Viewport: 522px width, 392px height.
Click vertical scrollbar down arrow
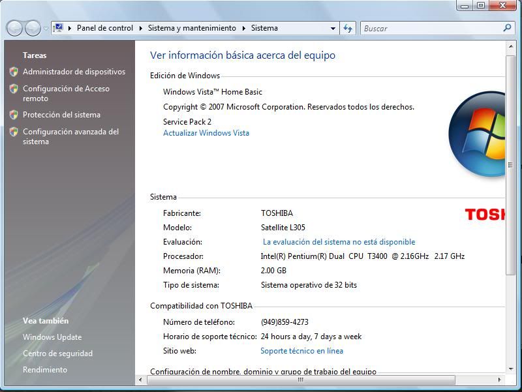511,369
